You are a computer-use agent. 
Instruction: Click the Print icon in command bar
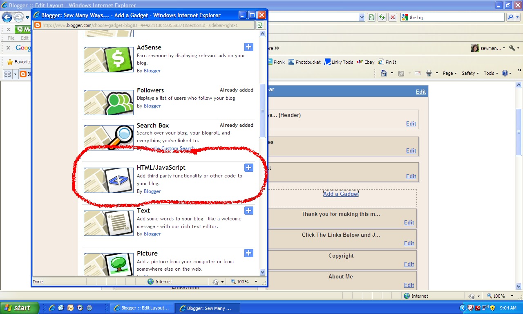pos(429,73)
